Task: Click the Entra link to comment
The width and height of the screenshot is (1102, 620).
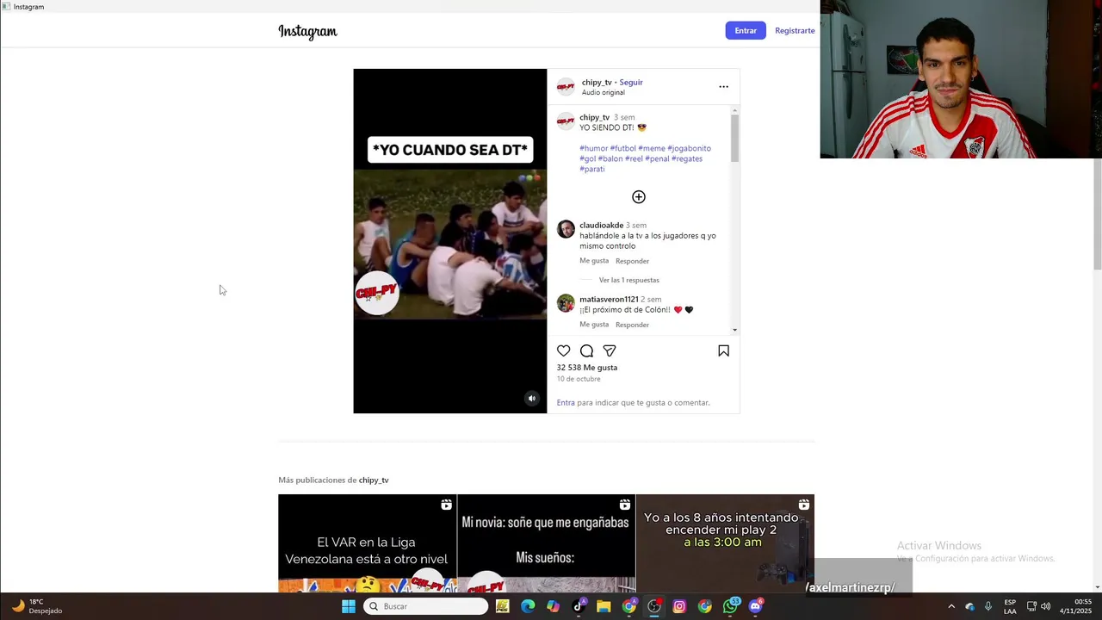Action: pyautogui.click(x=566, y=403)
